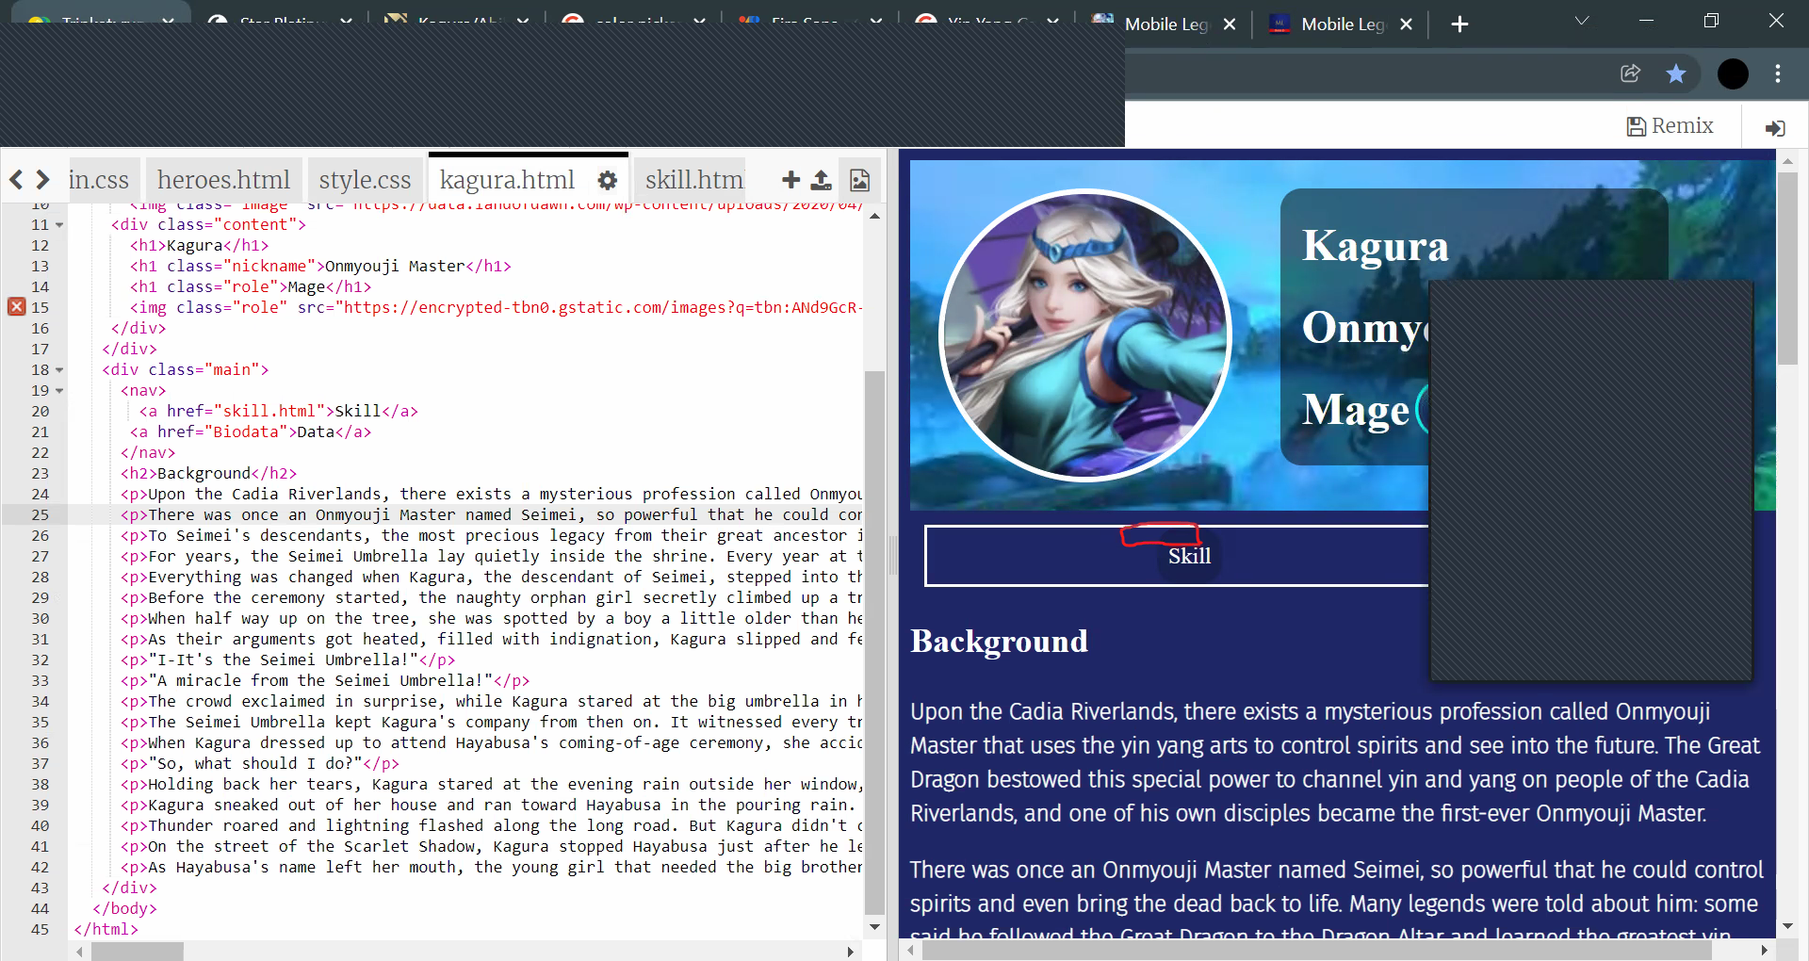Toggle the bookmark star icon

click(1676, 73)
